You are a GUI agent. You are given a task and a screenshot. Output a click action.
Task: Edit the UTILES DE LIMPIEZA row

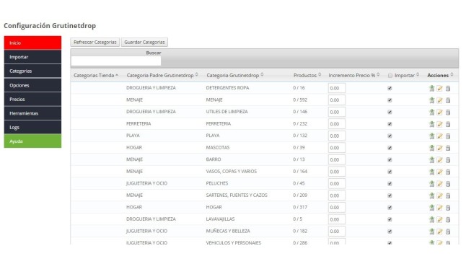439,112
